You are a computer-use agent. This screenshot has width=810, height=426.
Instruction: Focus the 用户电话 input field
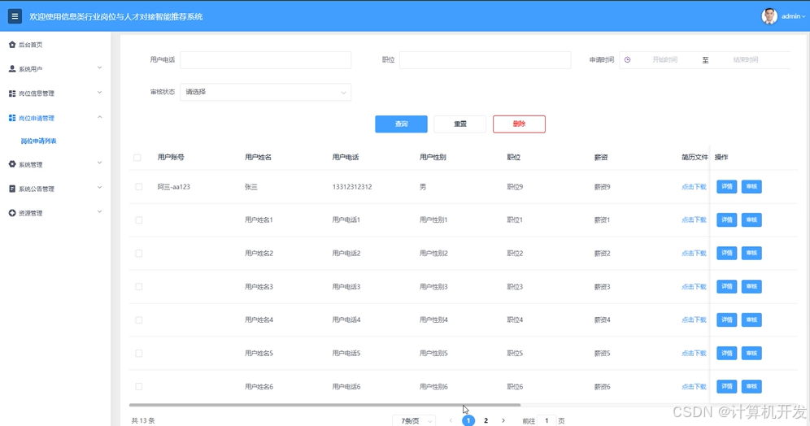tap(265, 60)
